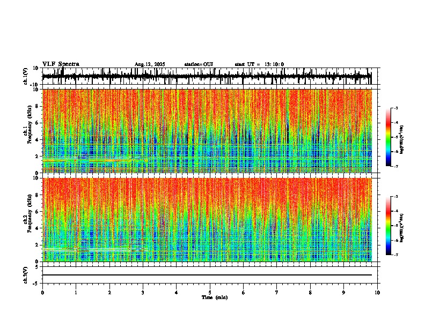The width and height of the screenshot is (425, 328).
Task: Click the time-axis tick label '10' at right end
Action: (377, 293)
